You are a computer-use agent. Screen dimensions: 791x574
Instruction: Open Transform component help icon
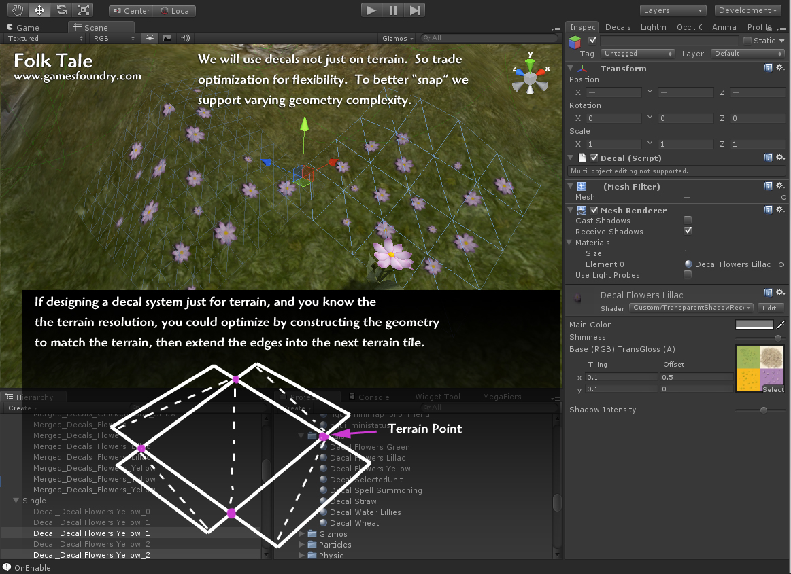point(769,67)
